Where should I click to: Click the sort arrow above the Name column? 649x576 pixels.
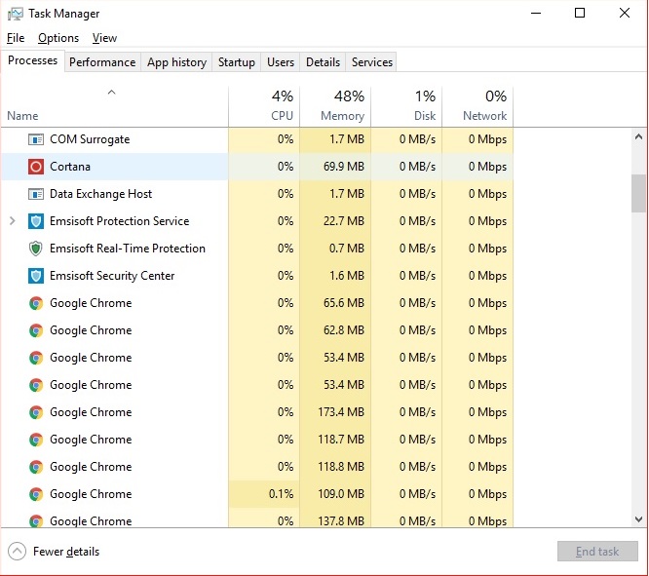(x=111, y=93)
